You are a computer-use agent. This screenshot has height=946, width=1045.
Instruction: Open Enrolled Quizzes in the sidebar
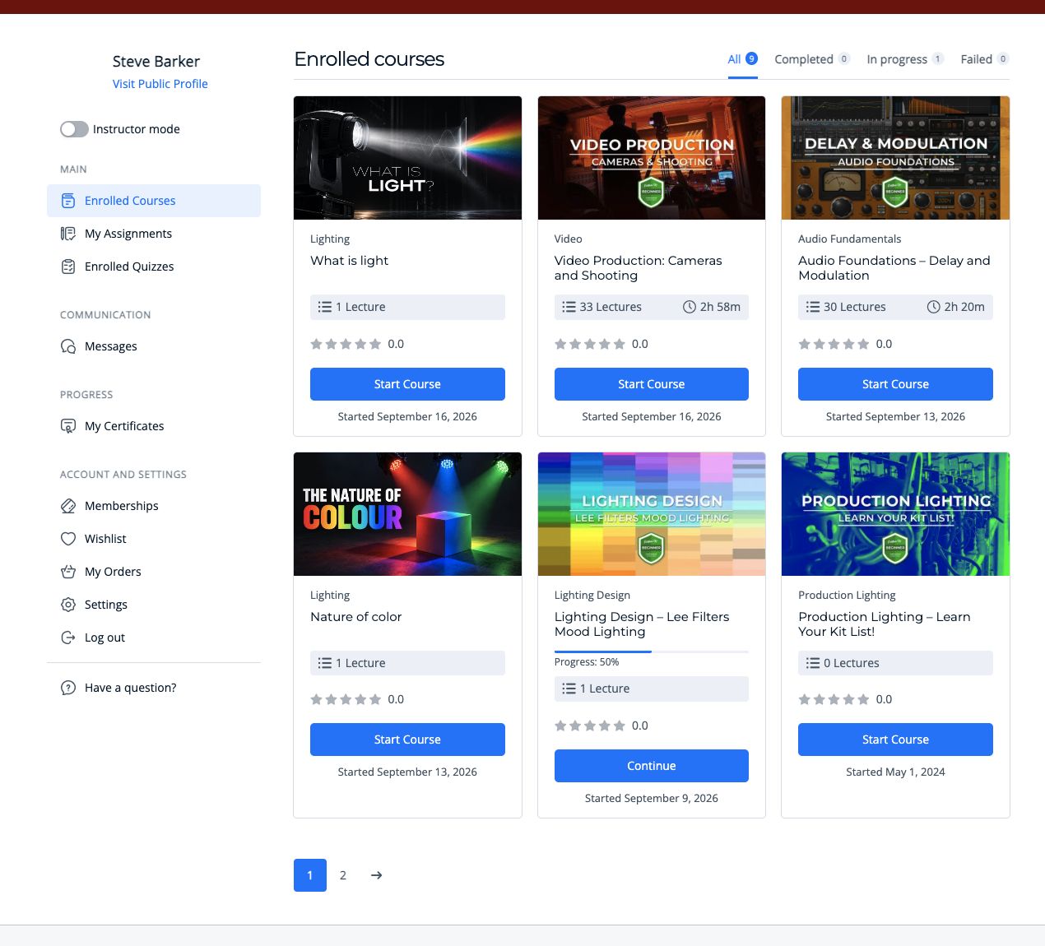(154, 267)
